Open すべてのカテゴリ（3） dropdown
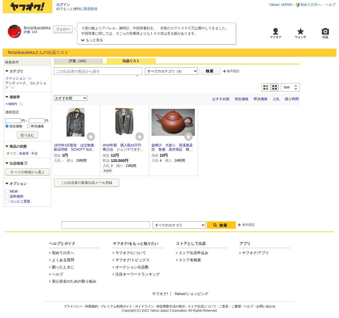 click(171, 71)
